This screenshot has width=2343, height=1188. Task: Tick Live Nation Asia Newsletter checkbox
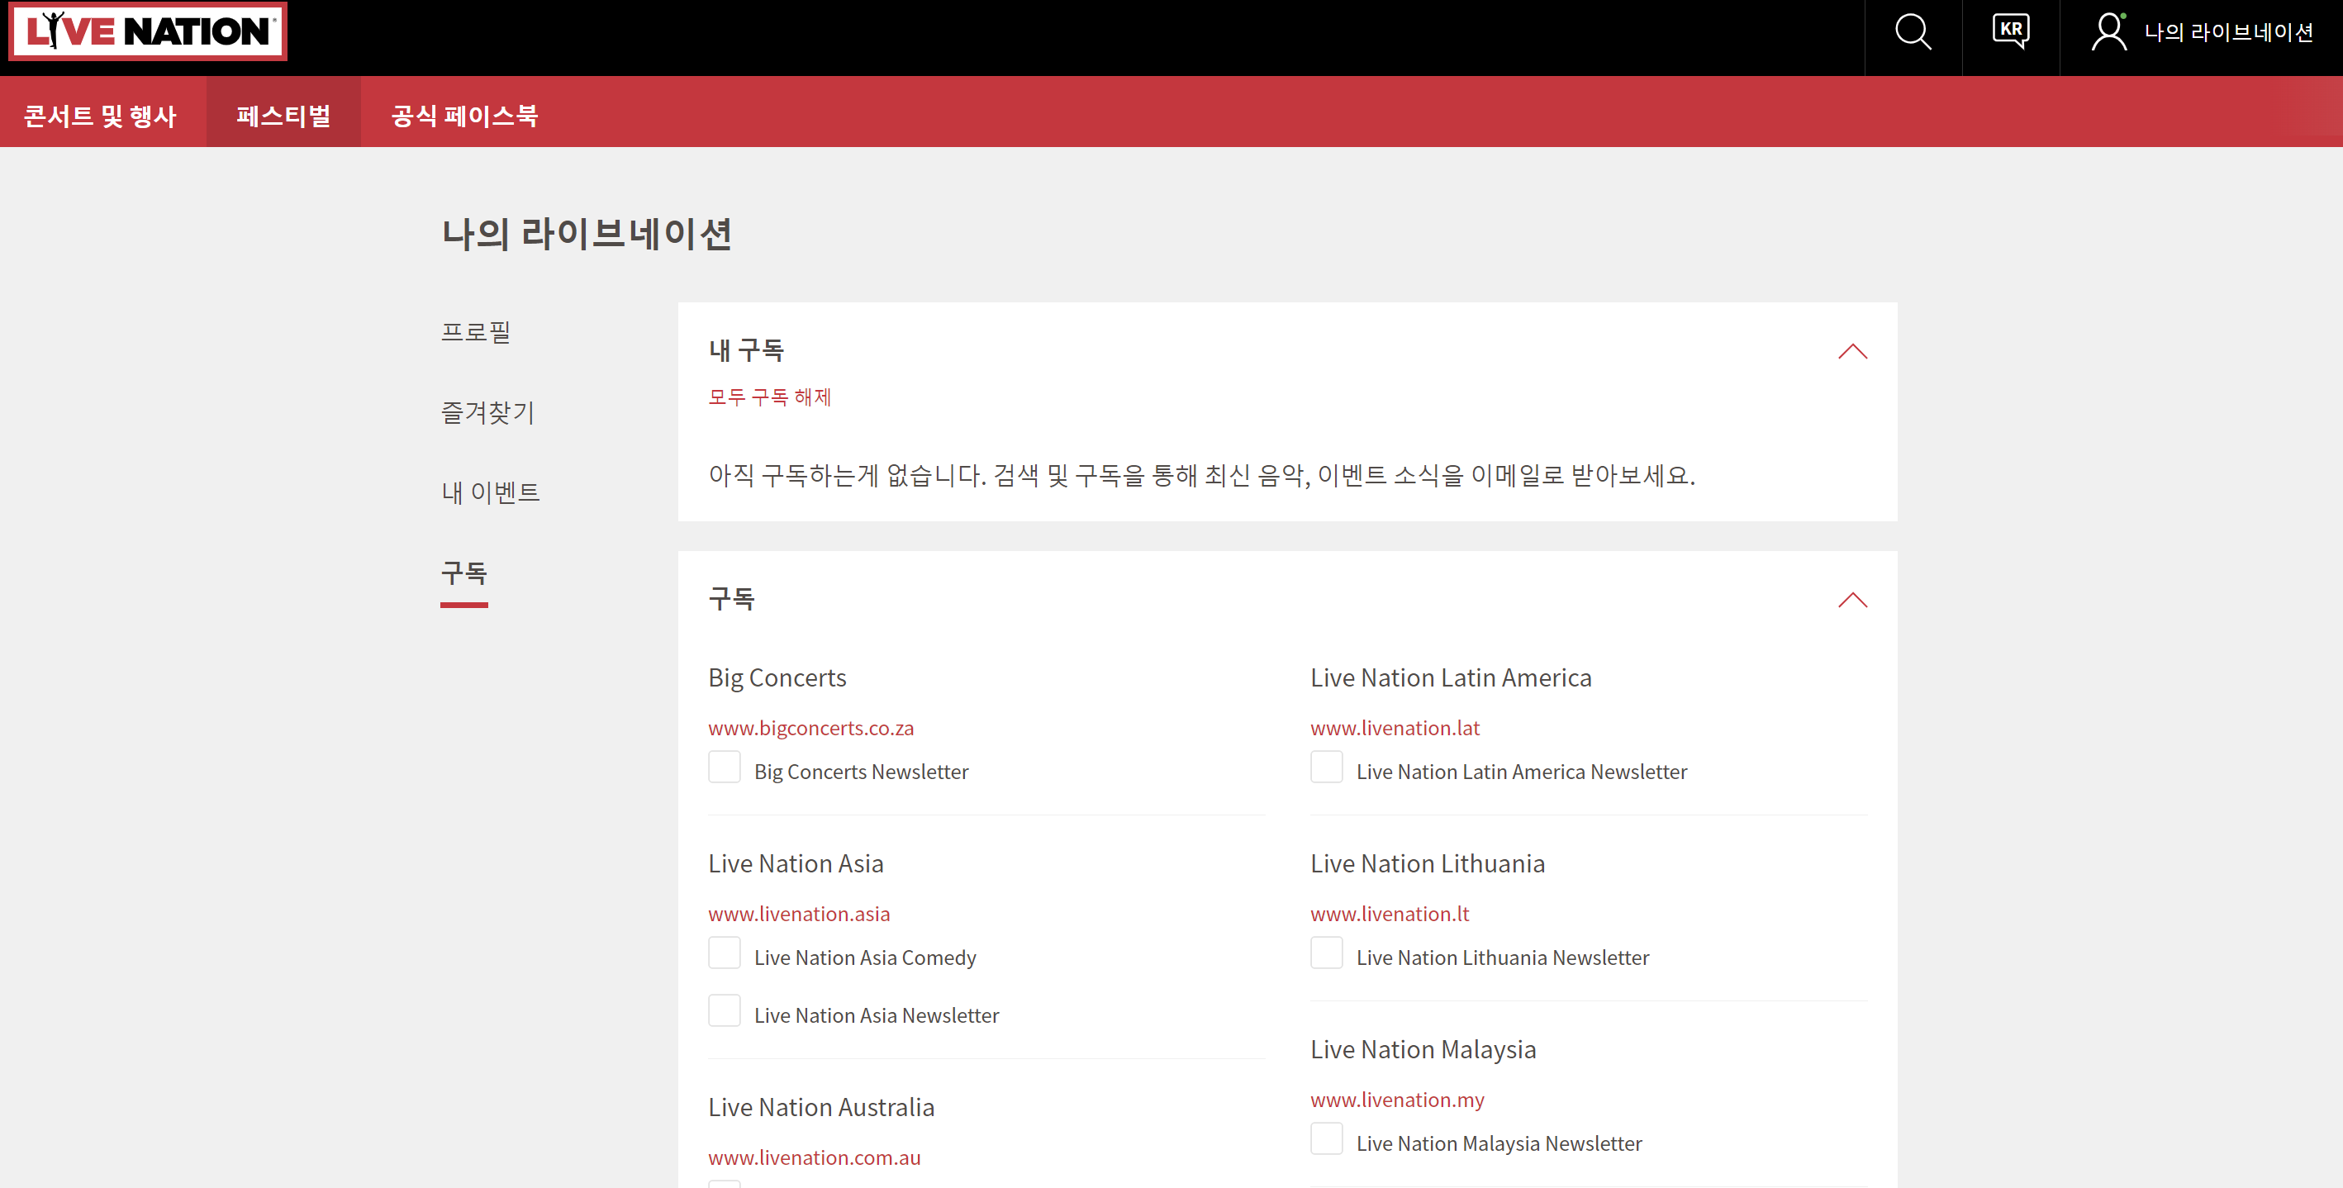[x=724, y=1010]
